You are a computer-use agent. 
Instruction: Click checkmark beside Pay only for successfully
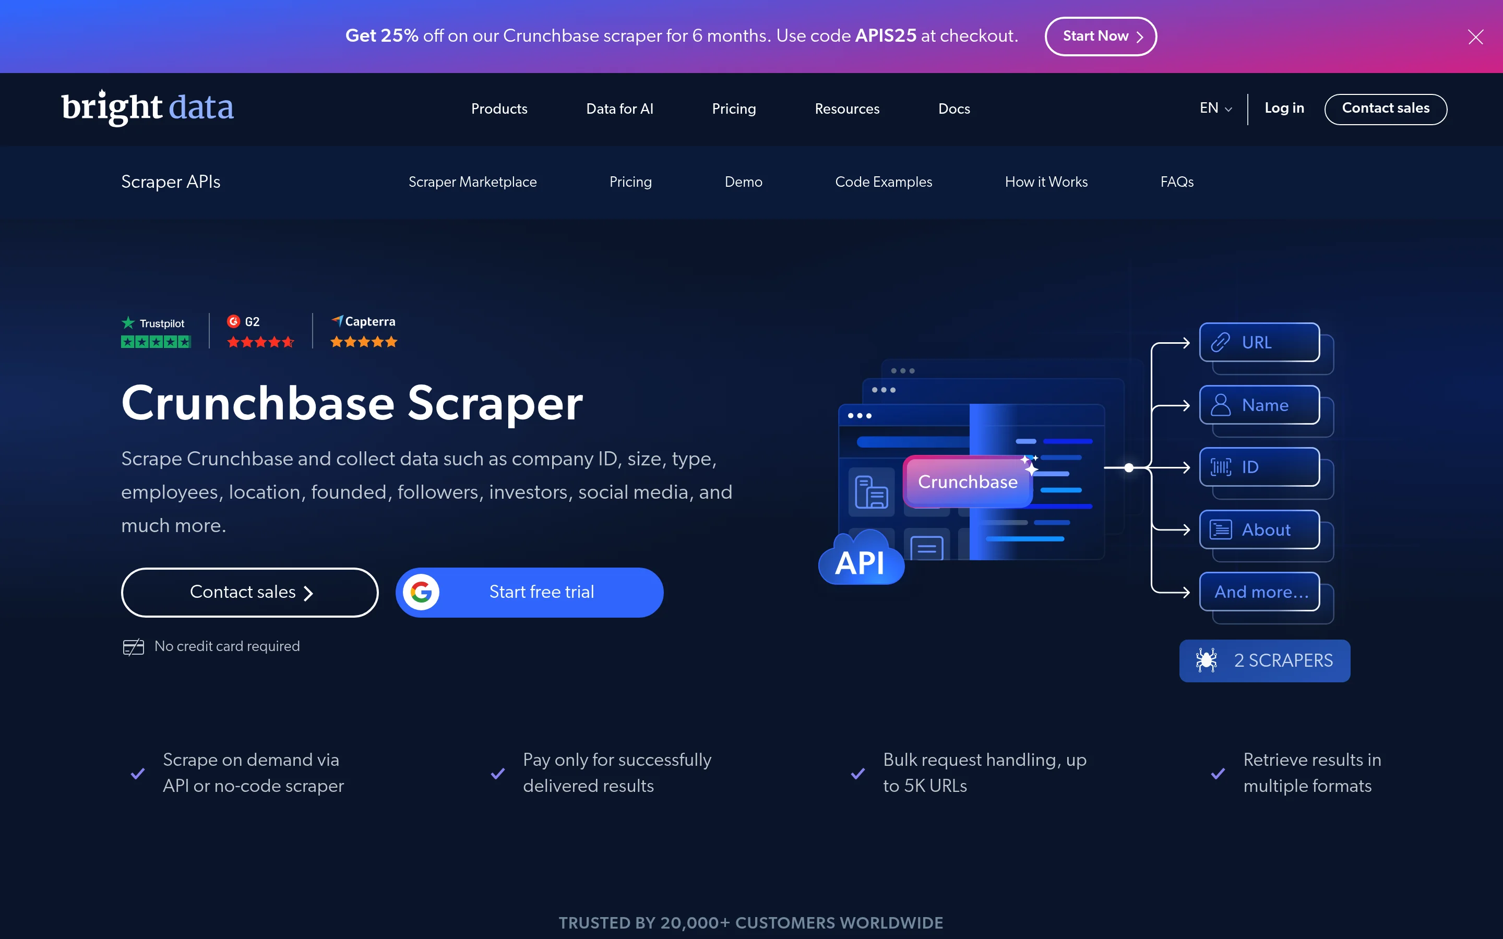(x=497, y=773)
